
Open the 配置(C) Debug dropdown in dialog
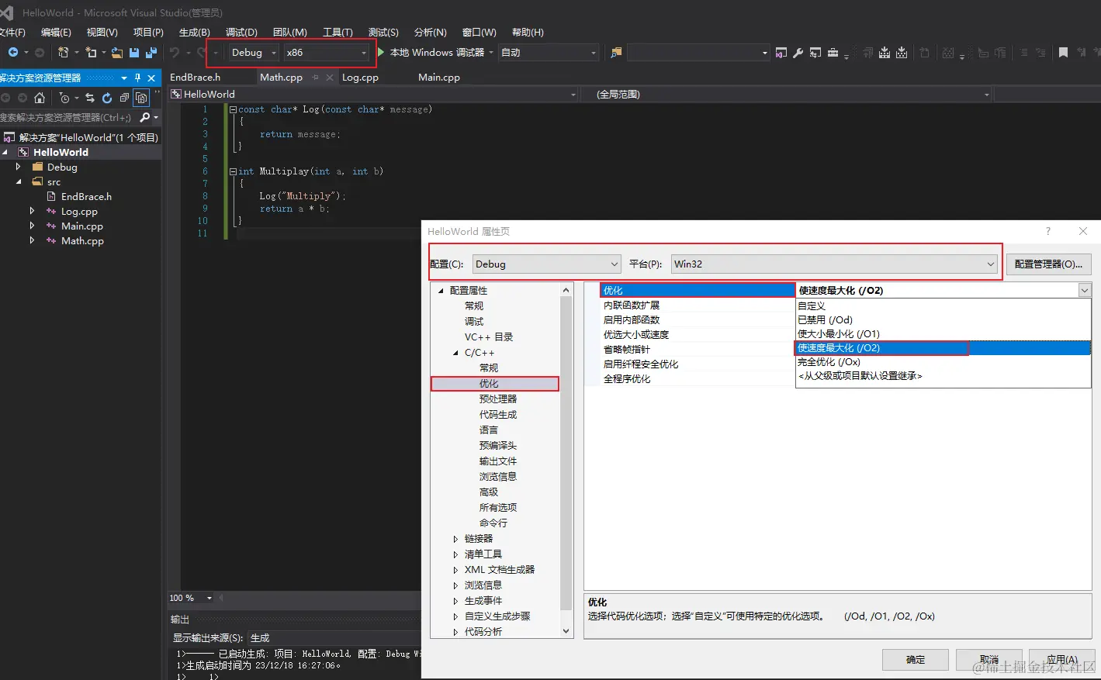tap(547, 264)
